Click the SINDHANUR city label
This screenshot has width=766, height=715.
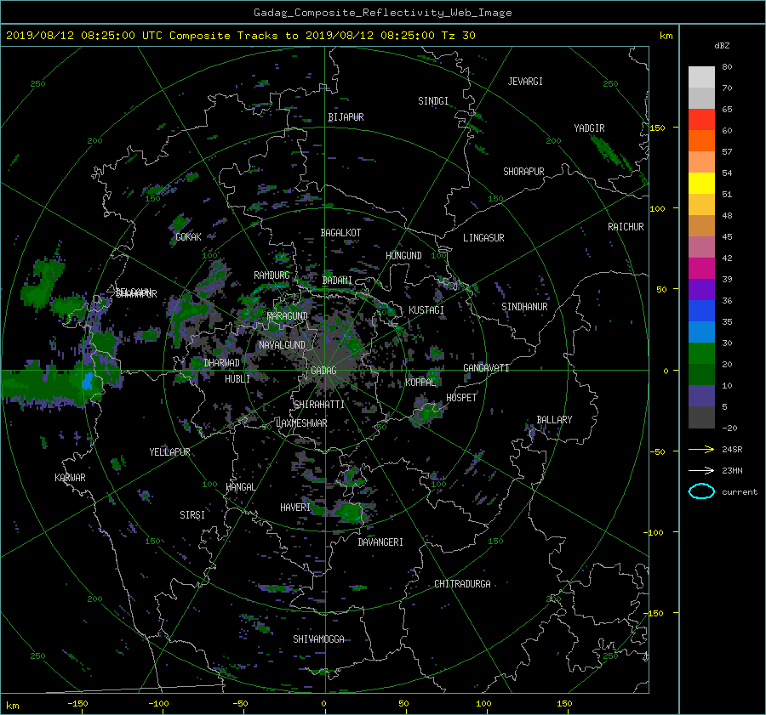524,307
